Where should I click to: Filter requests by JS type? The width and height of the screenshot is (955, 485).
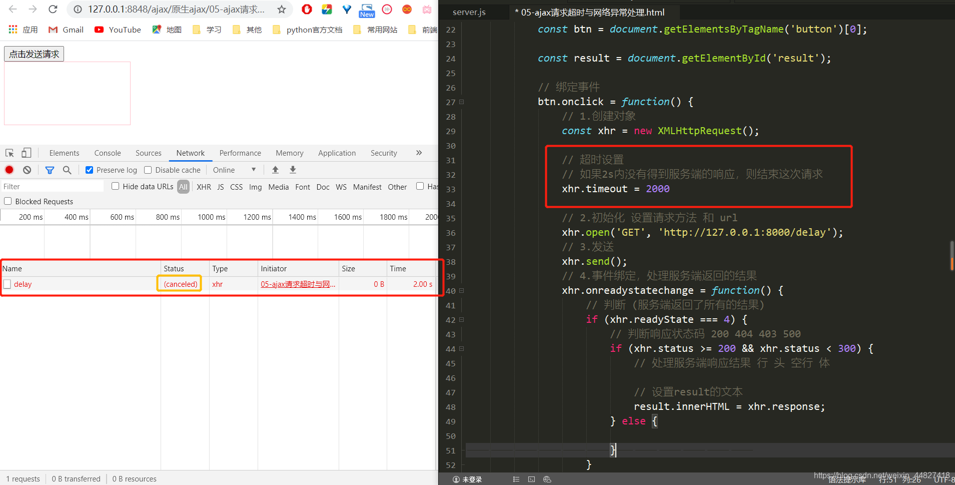click(221, 187)
